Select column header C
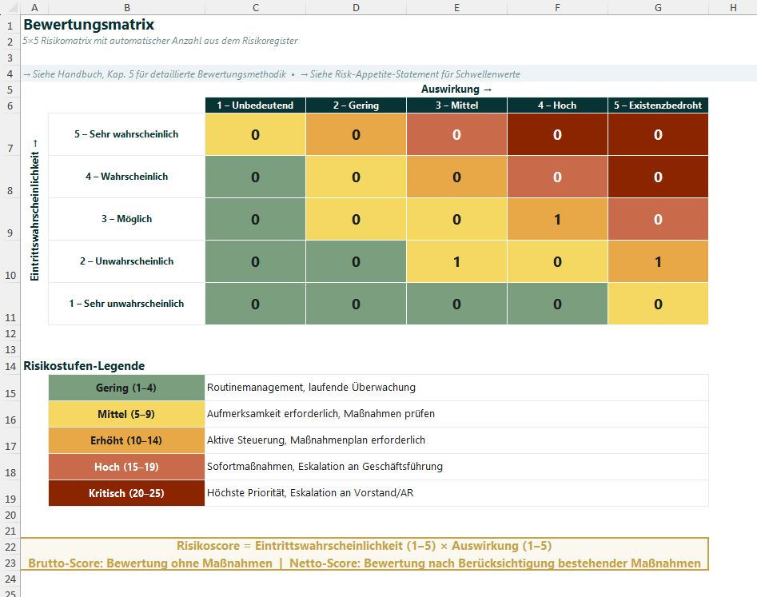 (255, 7)
